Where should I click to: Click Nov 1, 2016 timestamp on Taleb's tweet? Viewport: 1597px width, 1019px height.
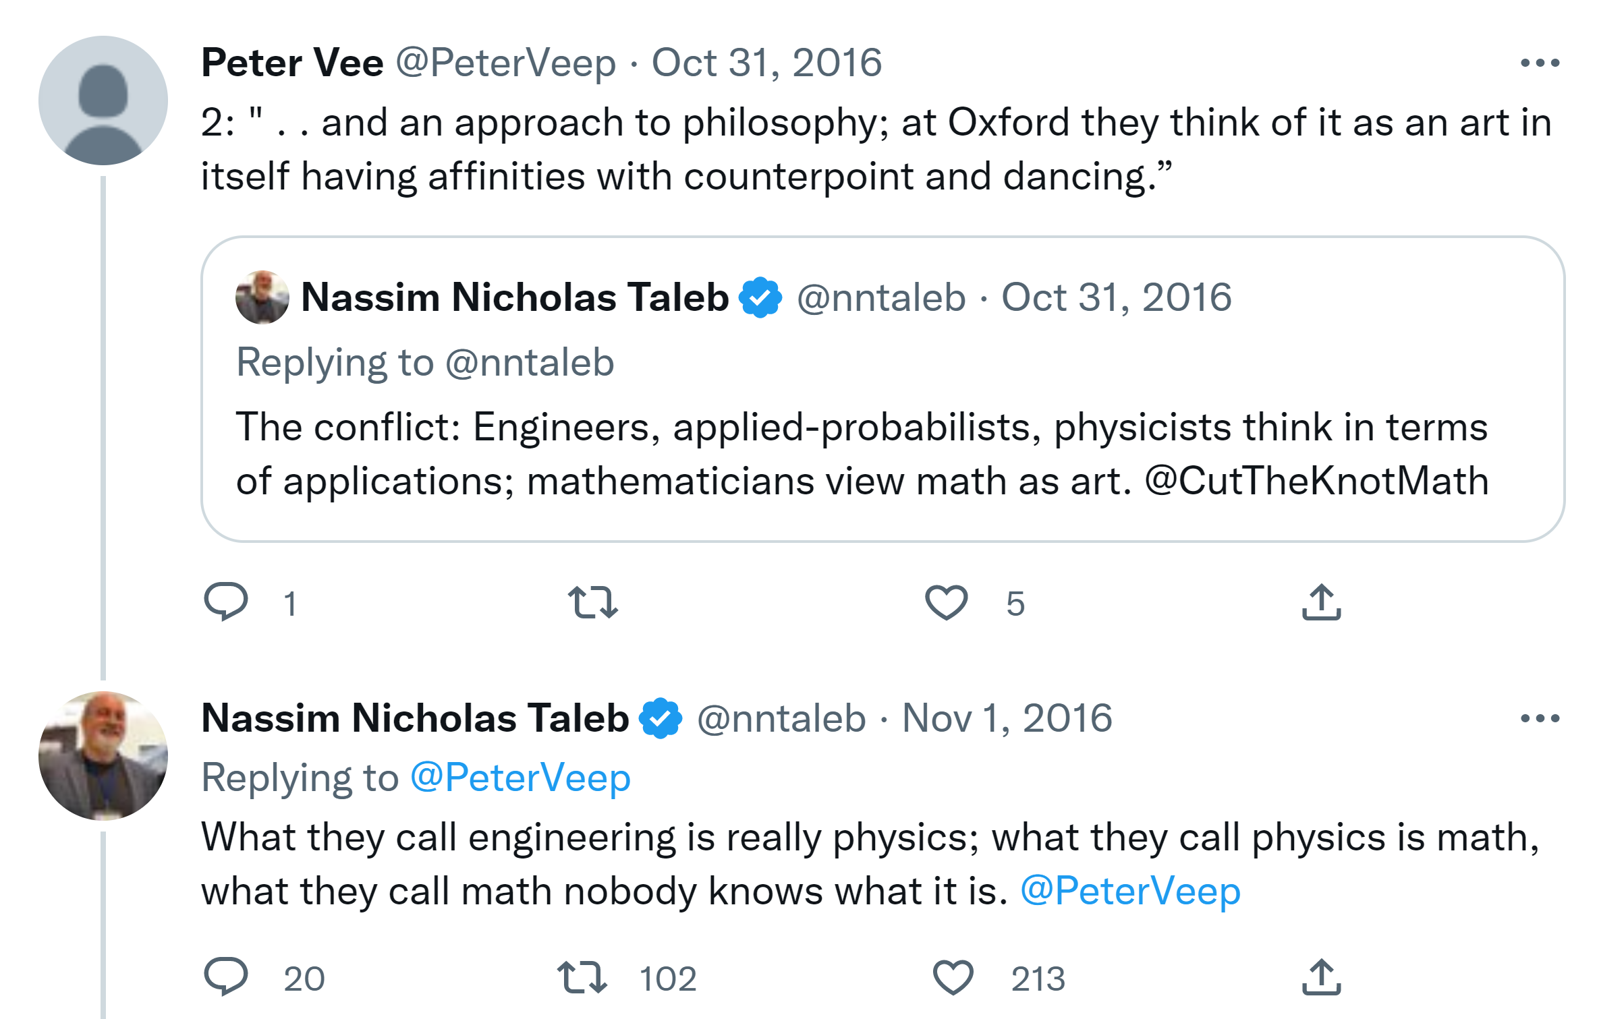tap(1007, 718)
